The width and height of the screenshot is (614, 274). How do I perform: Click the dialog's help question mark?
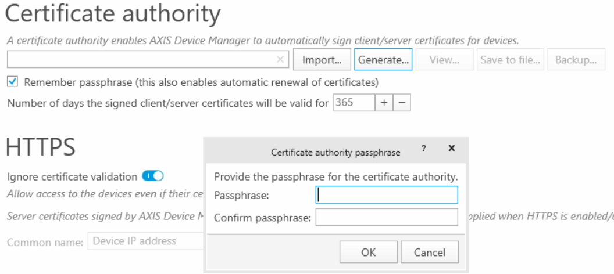point(423,149)
